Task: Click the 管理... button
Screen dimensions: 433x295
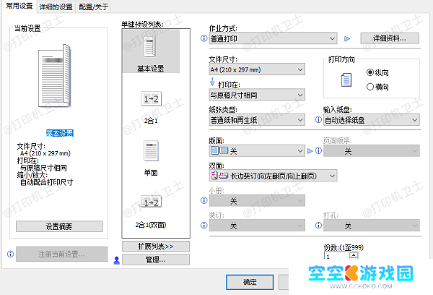Action: click(156, 260)
